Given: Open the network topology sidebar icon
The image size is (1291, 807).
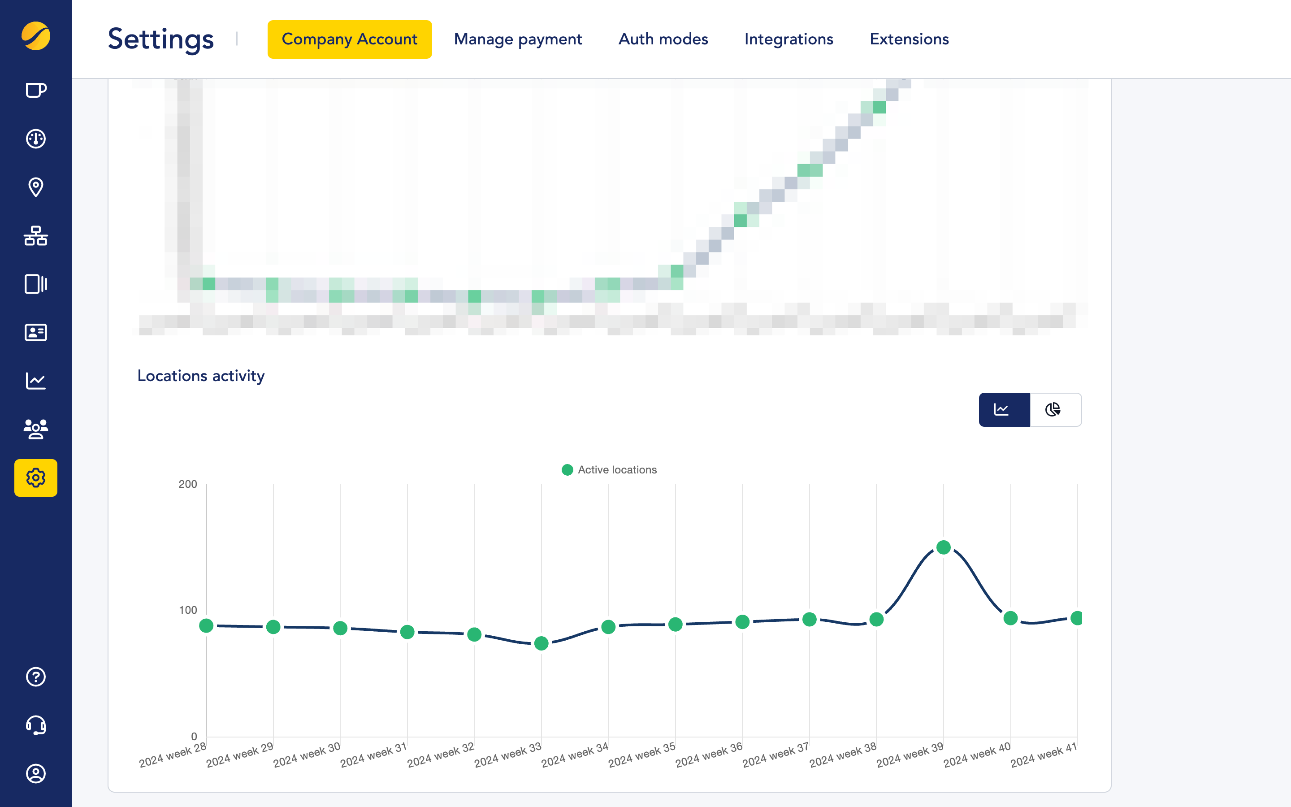Looking at the screenshot, I should click(x=36, y=235).
